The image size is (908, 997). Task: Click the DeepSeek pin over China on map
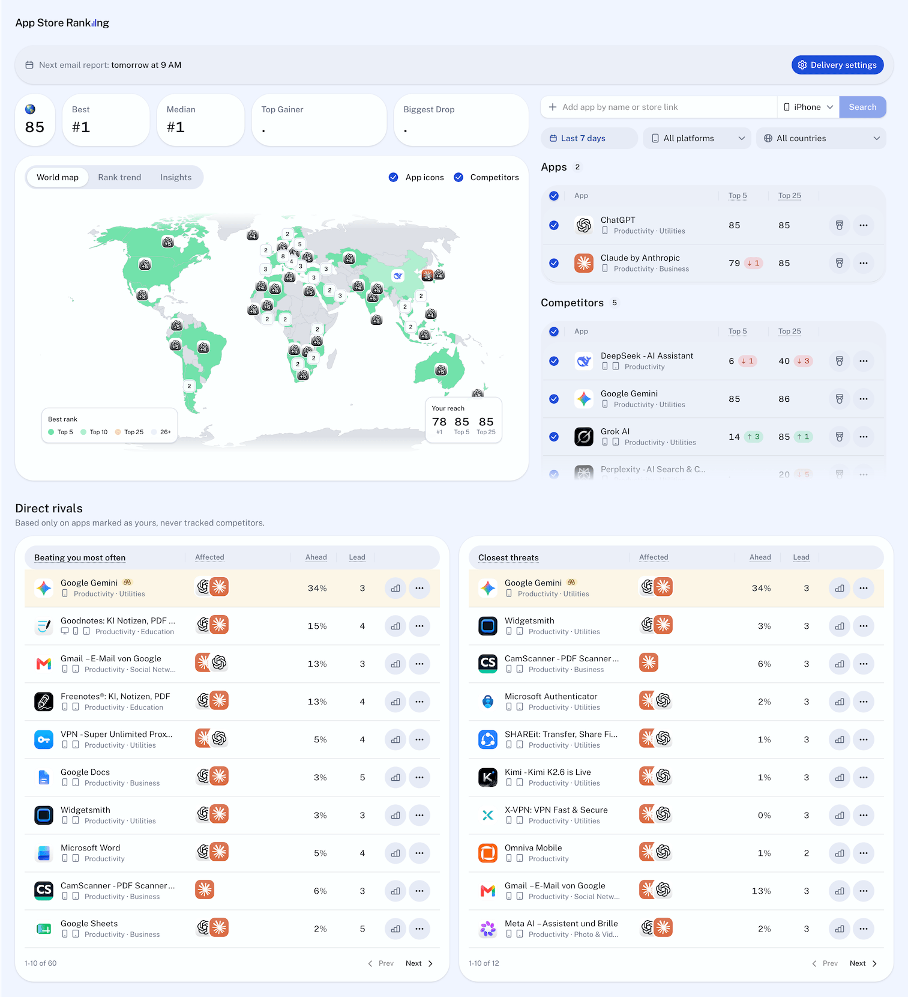(397, 276)
